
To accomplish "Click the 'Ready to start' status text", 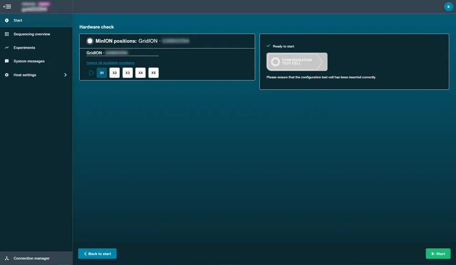I will click(284, 46).
